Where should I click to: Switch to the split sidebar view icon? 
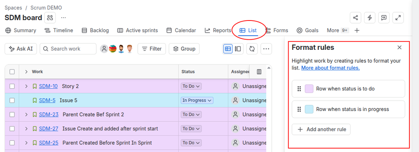[x=238, y=49]
